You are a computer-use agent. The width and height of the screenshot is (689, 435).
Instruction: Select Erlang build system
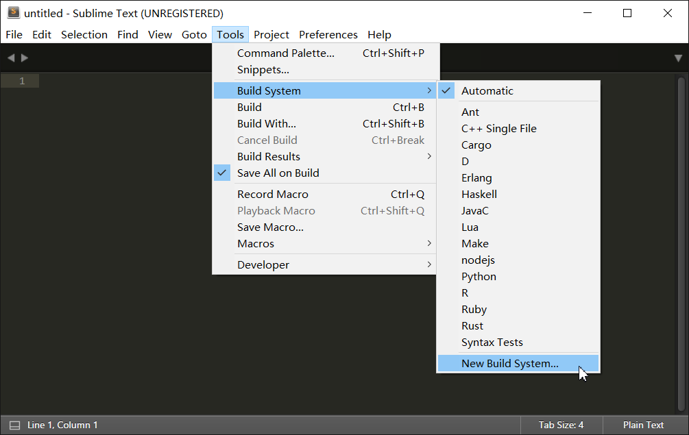[x=518, y=178]
